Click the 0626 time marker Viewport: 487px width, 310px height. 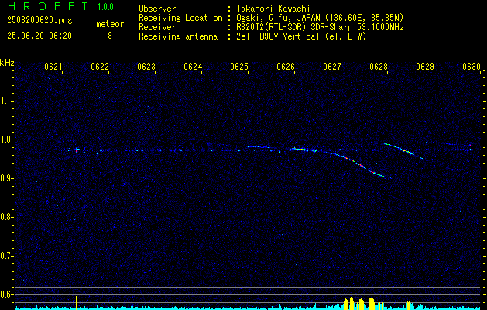click(286, 67)
